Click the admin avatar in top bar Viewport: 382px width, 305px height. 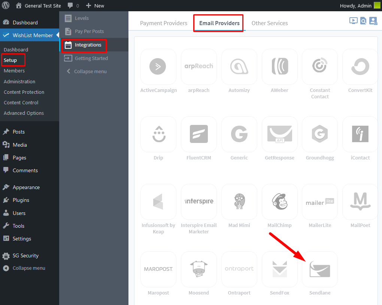[377, 5]
